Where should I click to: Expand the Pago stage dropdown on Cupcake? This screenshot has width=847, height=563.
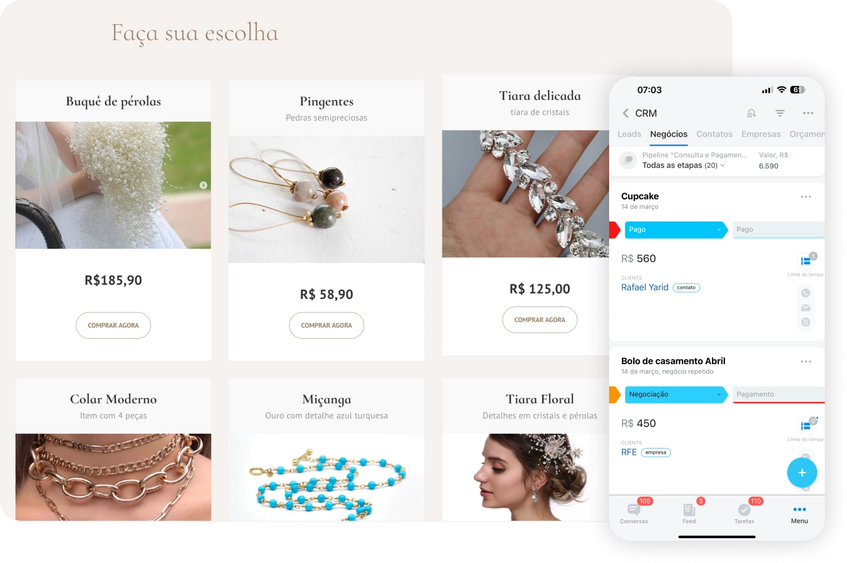675,230
